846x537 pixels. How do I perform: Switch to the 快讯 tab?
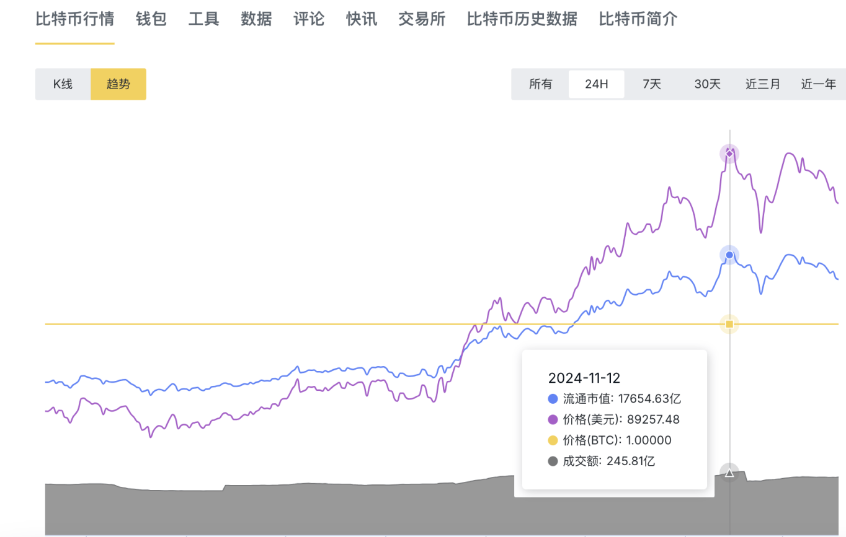pos(362,19)
